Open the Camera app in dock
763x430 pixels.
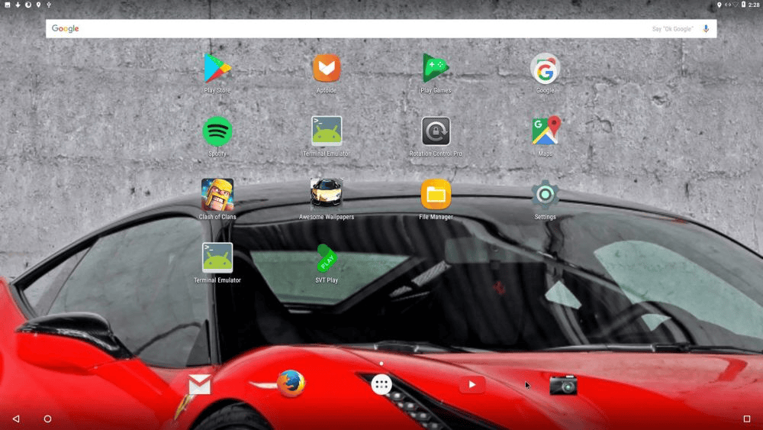(563, 385)
